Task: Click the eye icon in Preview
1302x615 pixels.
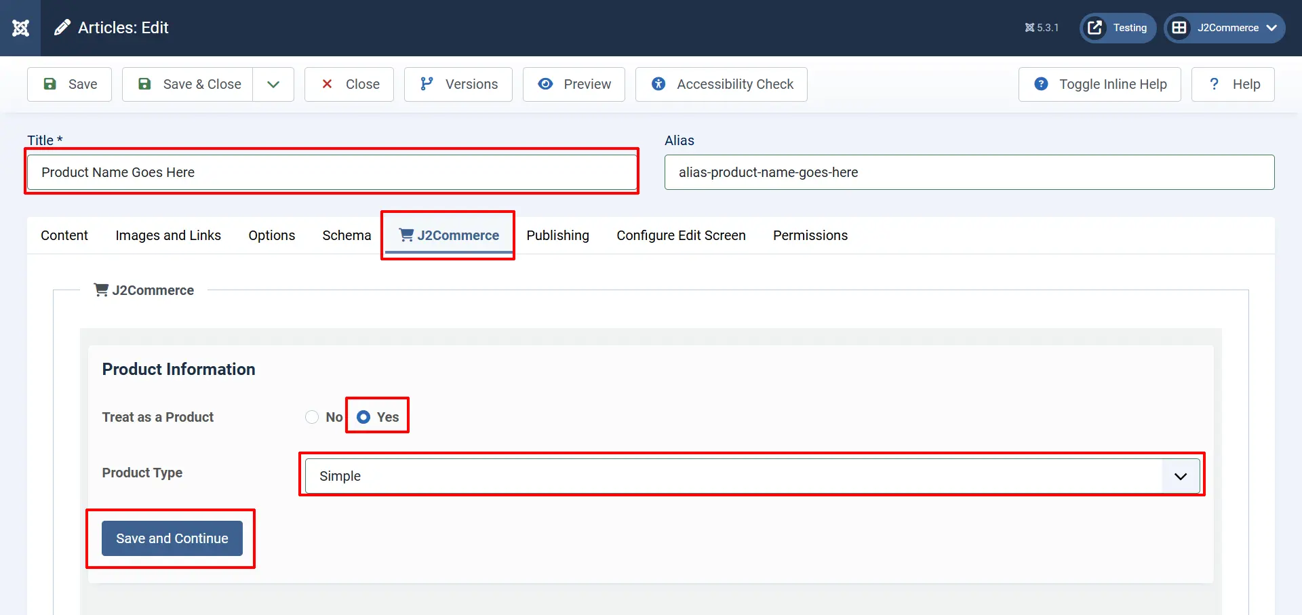Action: point(545,84)
